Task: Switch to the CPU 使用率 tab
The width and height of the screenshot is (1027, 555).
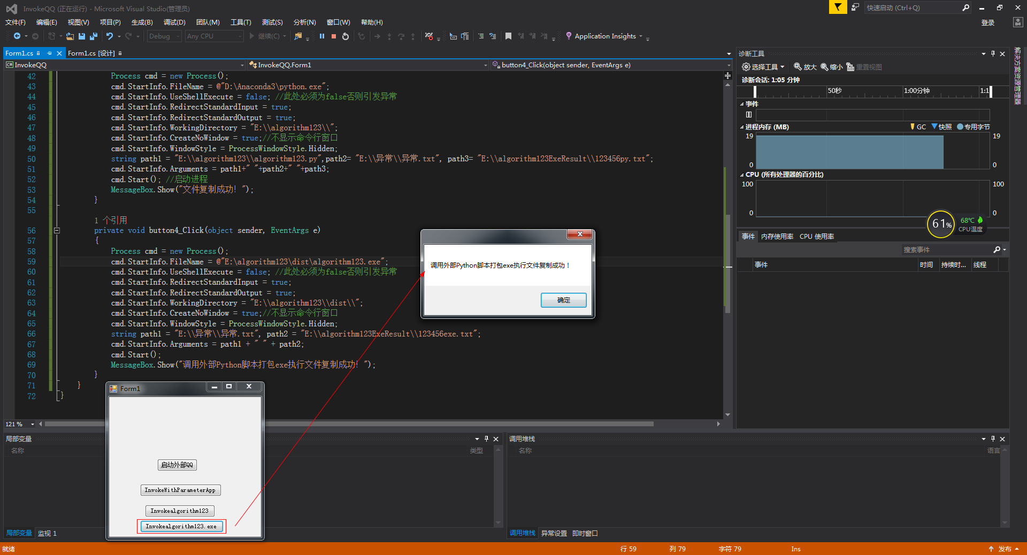Action: (816, 236)
